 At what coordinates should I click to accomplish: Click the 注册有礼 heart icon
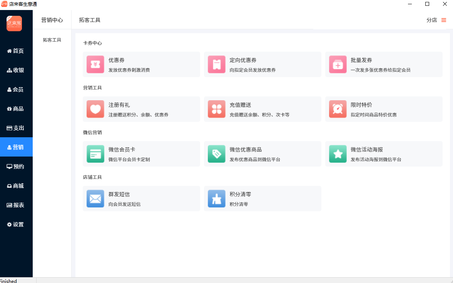click(95, 109)
